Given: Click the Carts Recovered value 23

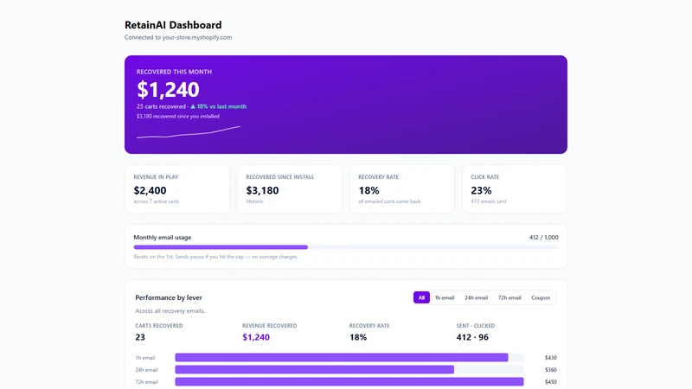Looking at the screenshot, I should 140,337.
